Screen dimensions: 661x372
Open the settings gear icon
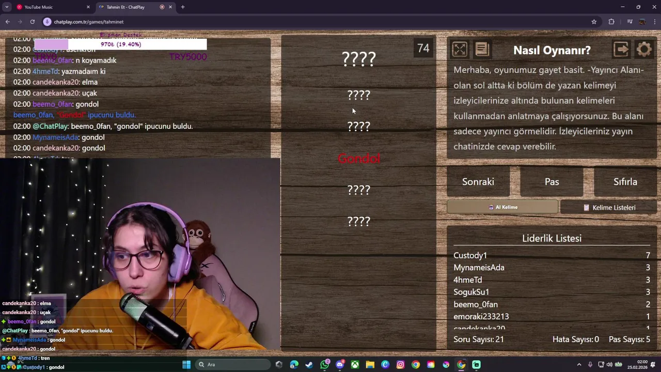point(644,50)
